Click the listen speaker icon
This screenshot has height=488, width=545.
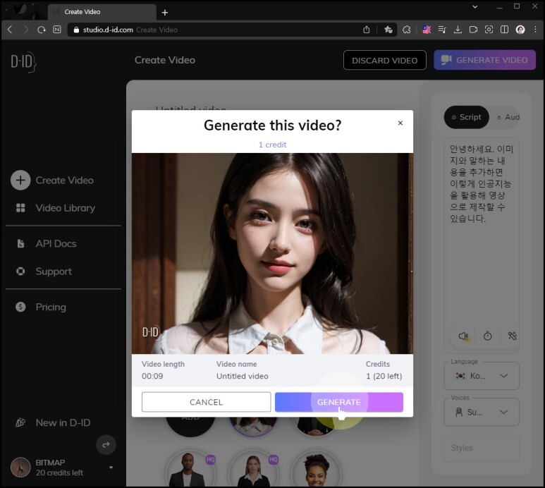coord(463,336)
